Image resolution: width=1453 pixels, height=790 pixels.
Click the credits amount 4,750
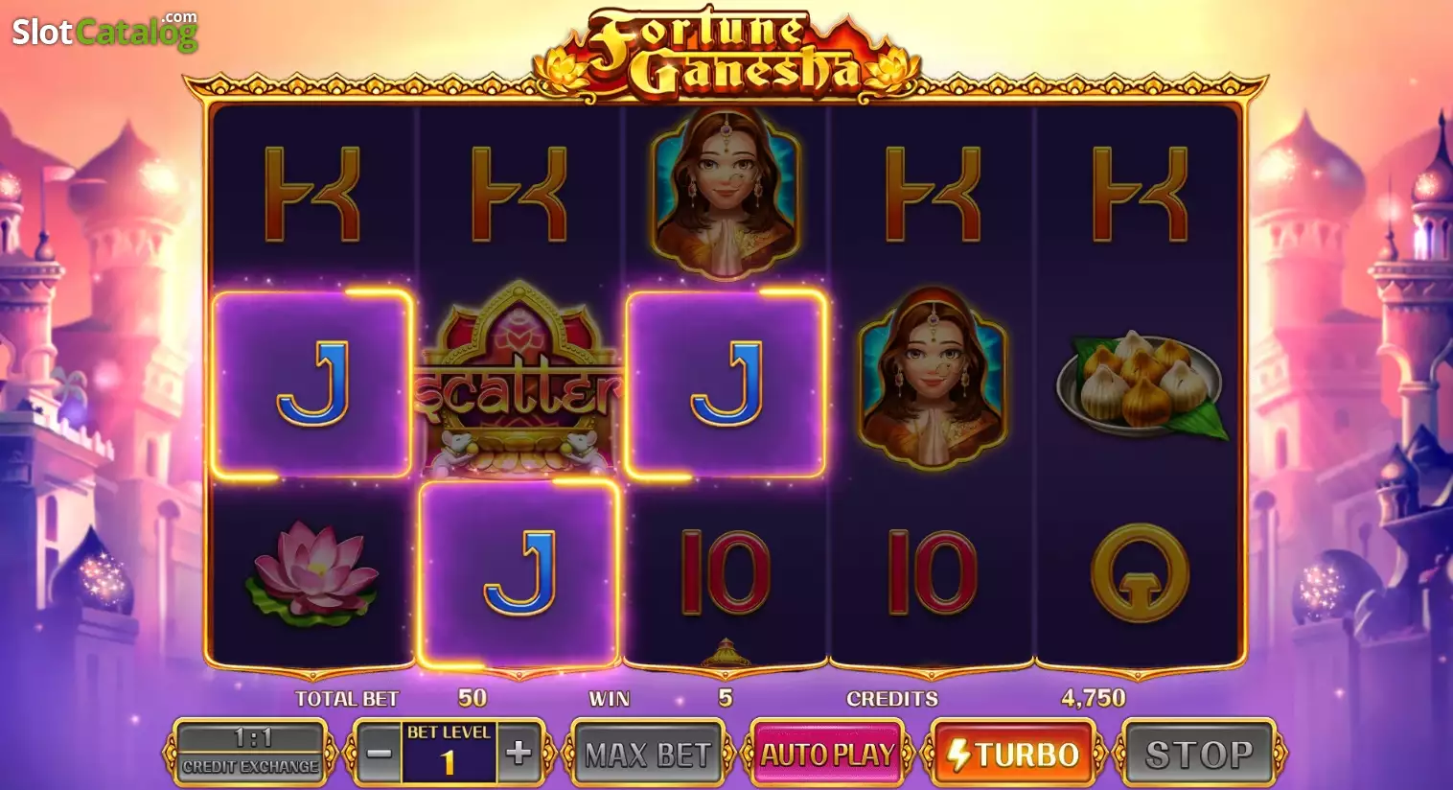pyautogui.click(x=1094, y=698)
